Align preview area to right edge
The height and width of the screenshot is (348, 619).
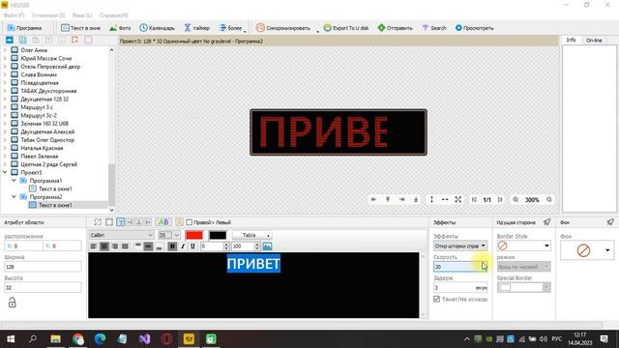click(x=402, y=200)
